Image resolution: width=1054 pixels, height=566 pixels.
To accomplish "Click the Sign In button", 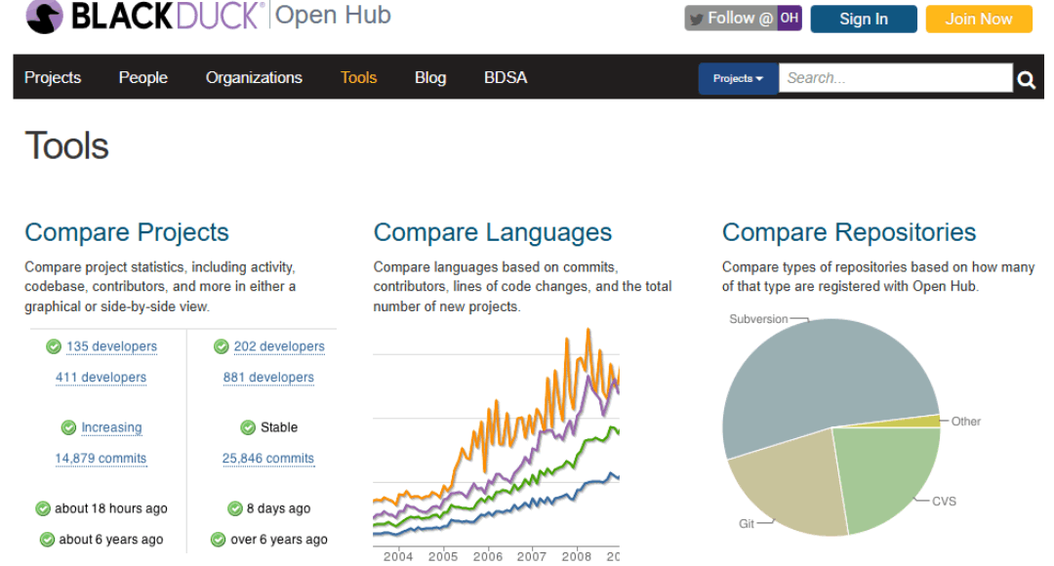I will (x=863, y=19).
